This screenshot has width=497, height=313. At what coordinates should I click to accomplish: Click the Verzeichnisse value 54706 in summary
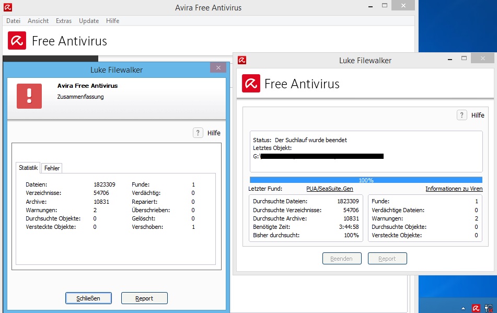pyautogui.click(x=101, y=193)
